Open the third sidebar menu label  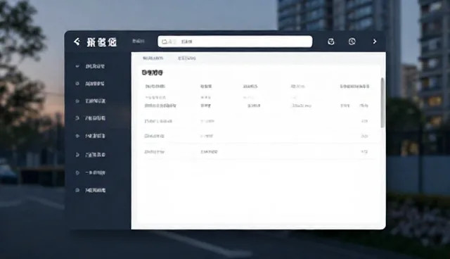pos(96,101)
